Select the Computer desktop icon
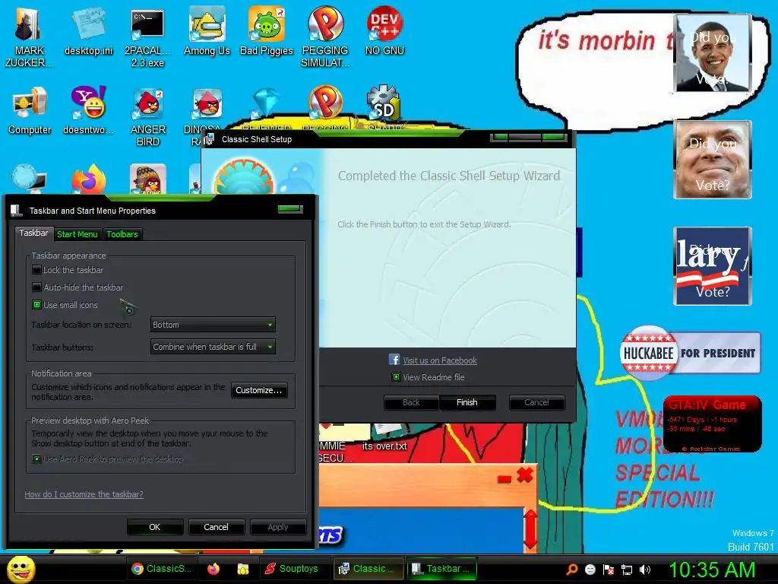The height and width of the screenshot is (584, 778). (x=30, y=110)
